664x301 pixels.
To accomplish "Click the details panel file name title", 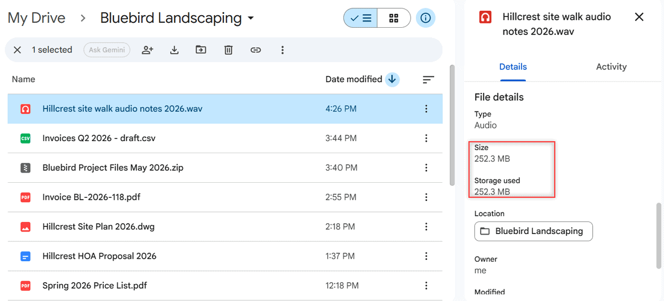I will (x=557, y=24).
